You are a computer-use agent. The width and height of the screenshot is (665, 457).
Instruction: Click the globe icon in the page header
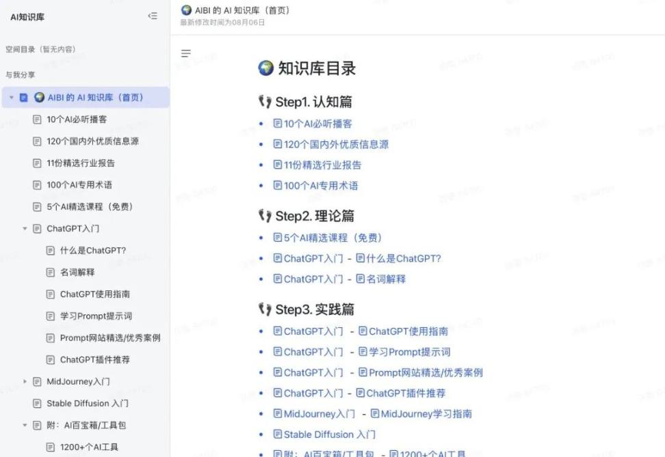pyautogui.click(x=186, y=10)
